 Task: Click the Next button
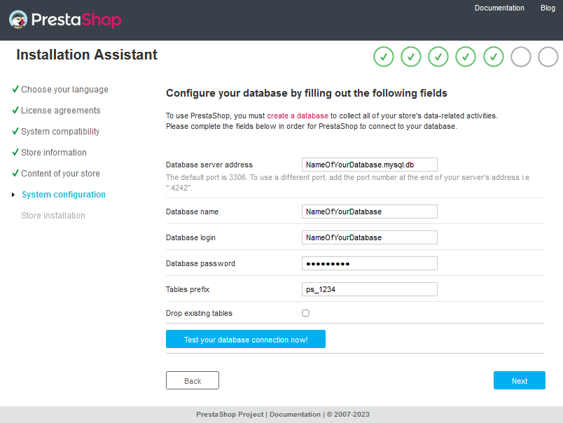519,380
